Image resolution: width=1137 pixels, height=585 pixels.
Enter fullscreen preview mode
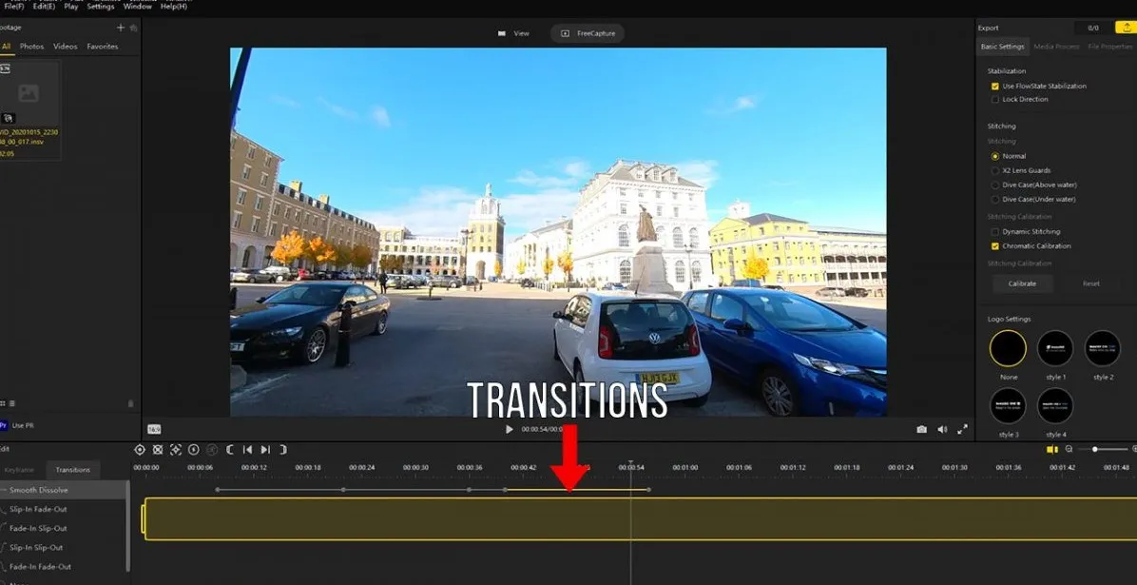coord(962,429)
